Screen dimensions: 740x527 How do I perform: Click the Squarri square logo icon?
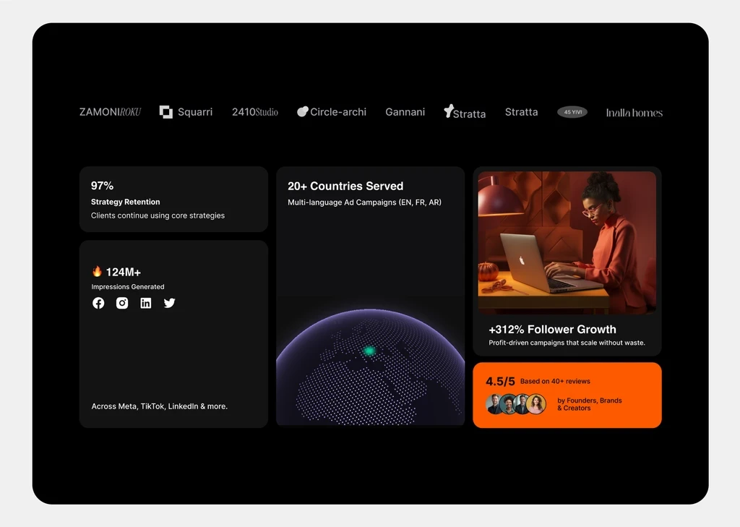click(x=165, y=112)
